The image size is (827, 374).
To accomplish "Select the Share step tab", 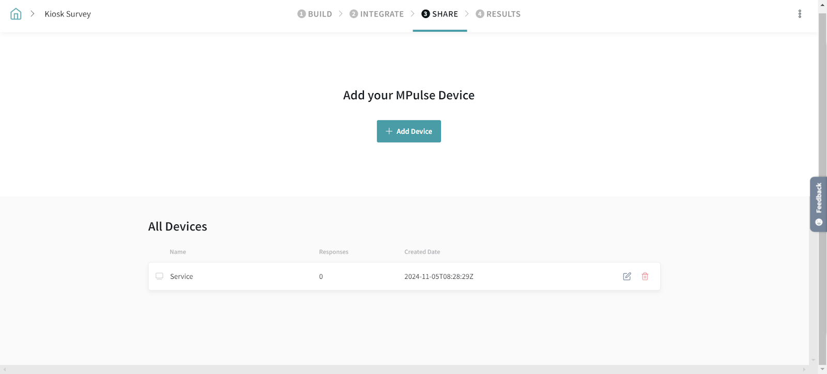I will point(440,14).
